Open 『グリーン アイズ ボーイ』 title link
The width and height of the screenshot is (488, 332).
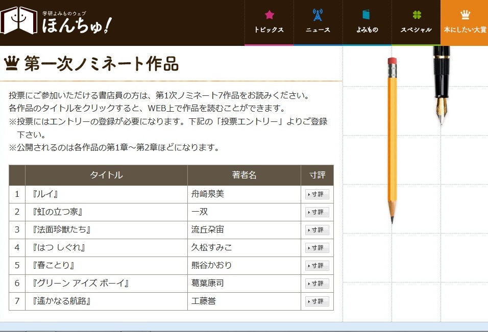(x=80, y=284)
